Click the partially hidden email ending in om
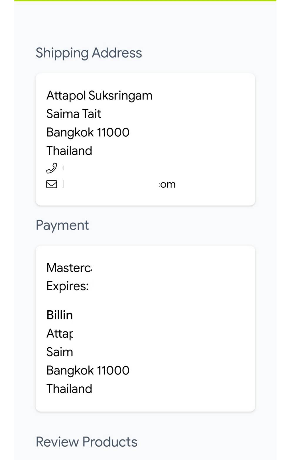Viewport: 307px width, 460px height. click(167, 184)
